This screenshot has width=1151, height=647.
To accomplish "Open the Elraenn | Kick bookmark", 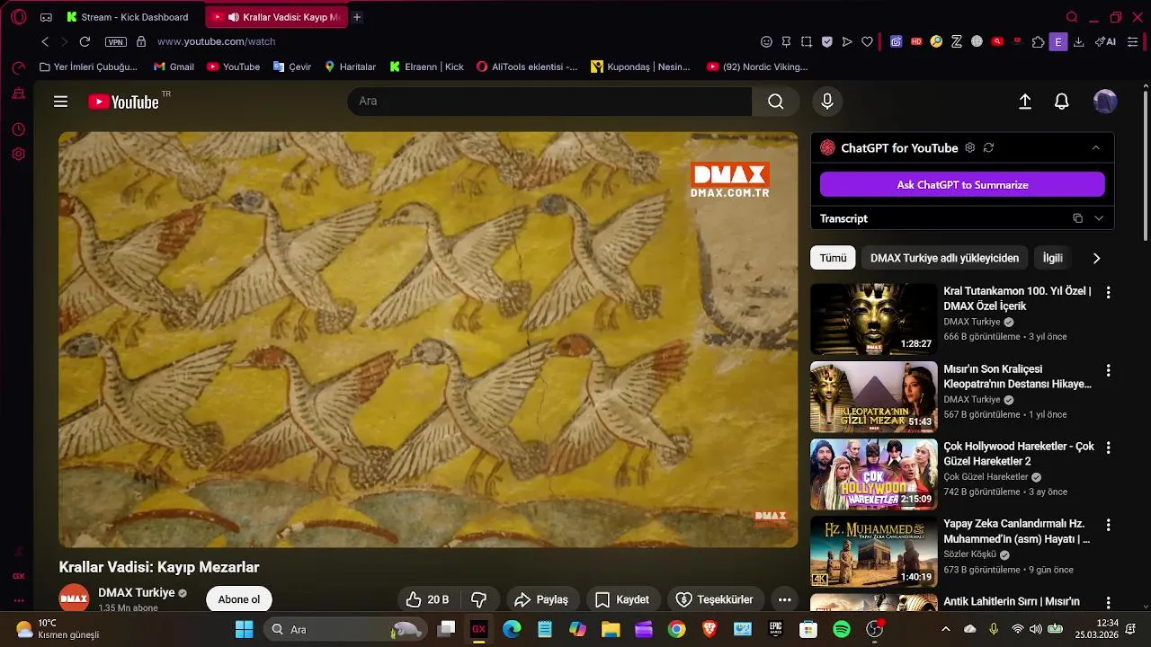I will click(427, 66).
